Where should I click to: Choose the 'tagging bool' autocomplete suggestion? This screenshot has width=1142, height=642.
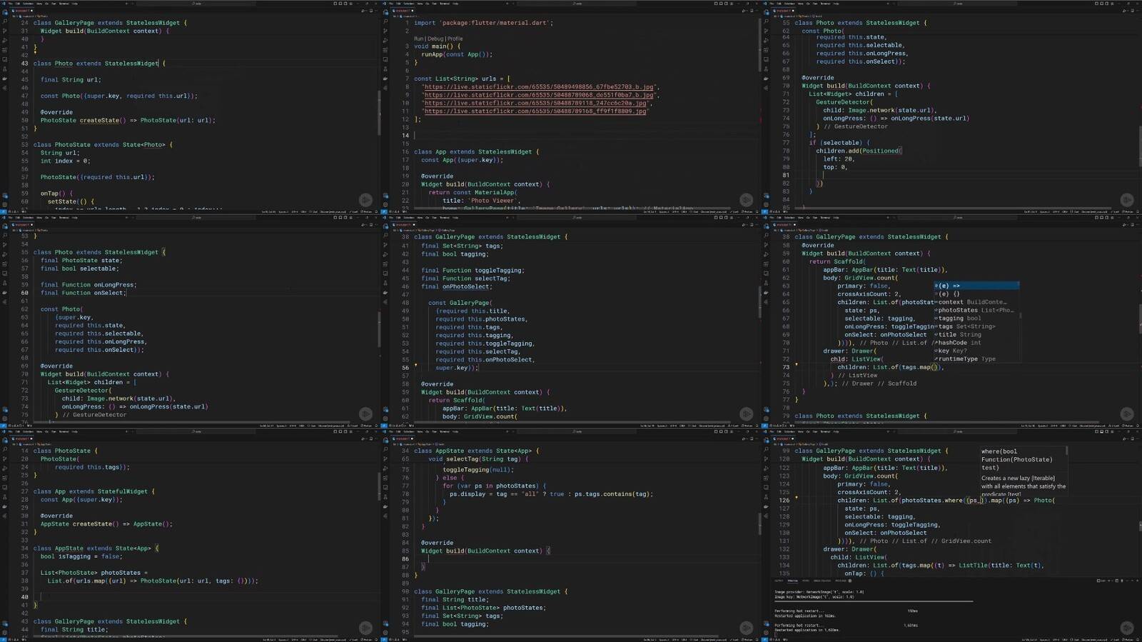(959, 319)
